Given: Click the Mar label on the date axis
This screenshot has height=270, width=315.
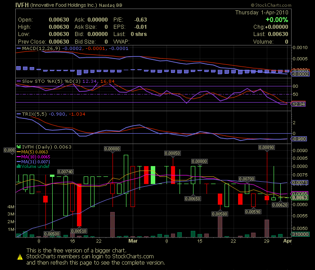Looking at the screenshot, I should (x=133, y=241).
